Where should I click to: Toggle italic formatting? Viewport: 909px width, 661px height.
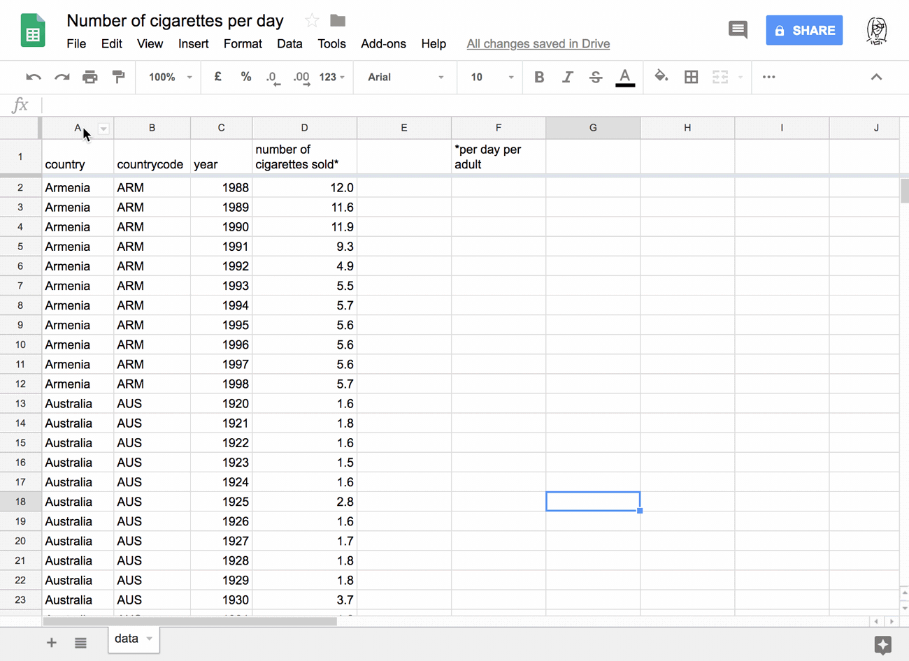point(567,77)
